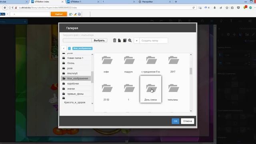Click the browser reload page icon
256x144 pixels.
coord(194,8)
